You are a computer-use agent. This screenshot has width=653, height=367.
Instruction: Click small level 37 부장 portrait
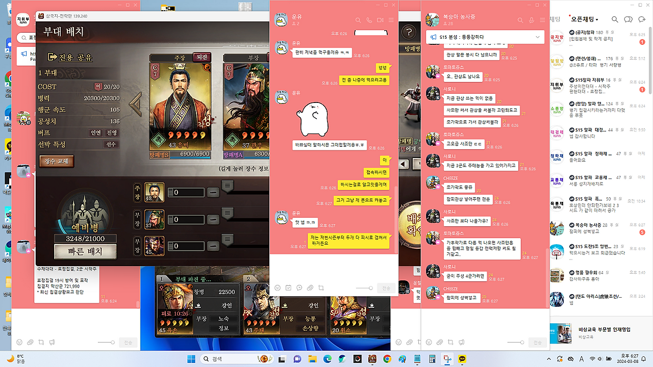[154, 219]
